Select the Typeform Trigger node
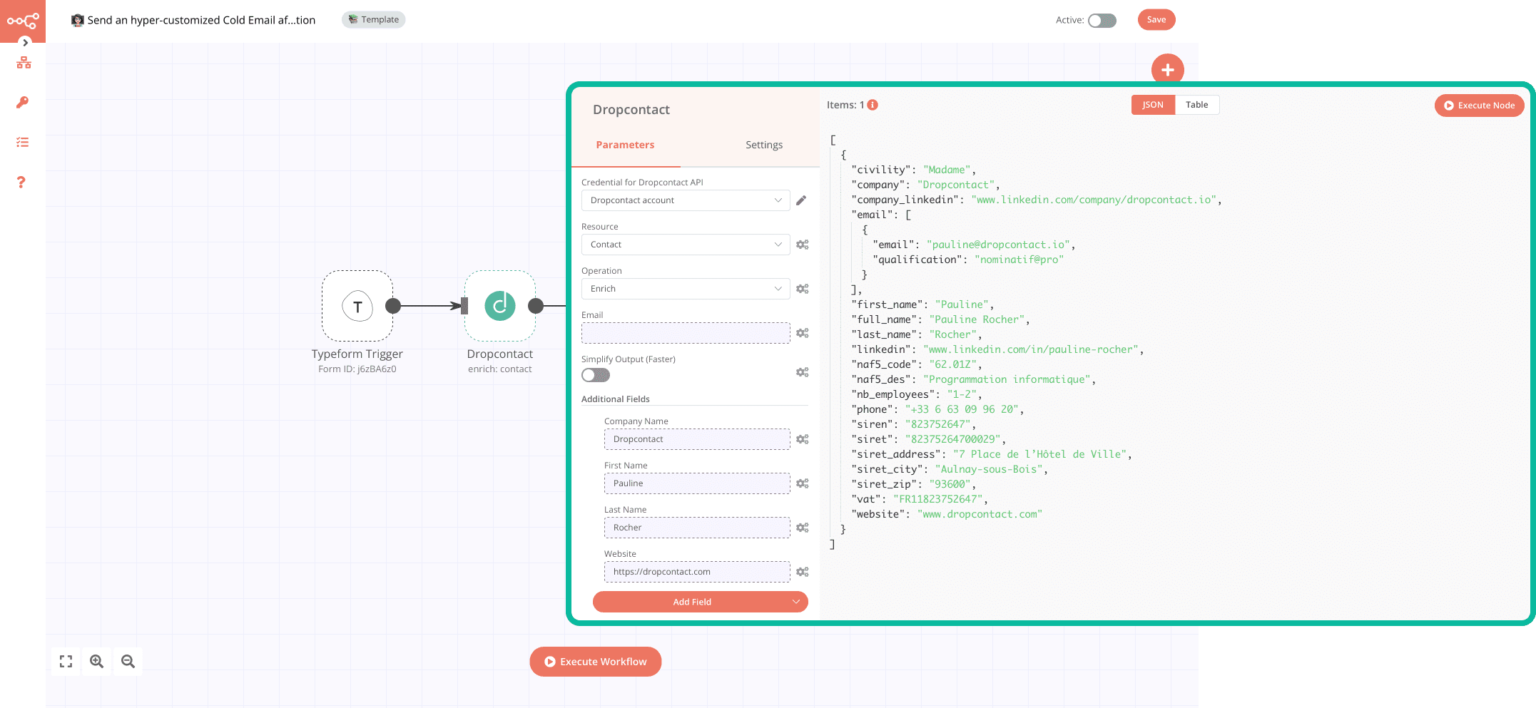 (x=357, y=307)
